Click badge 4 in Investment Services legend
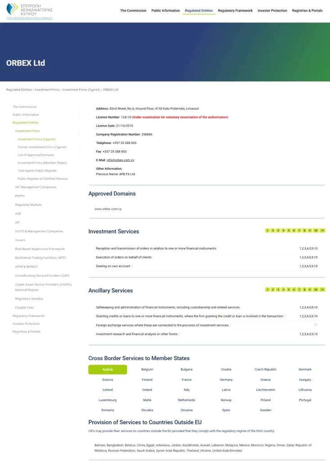 point(283,230)
